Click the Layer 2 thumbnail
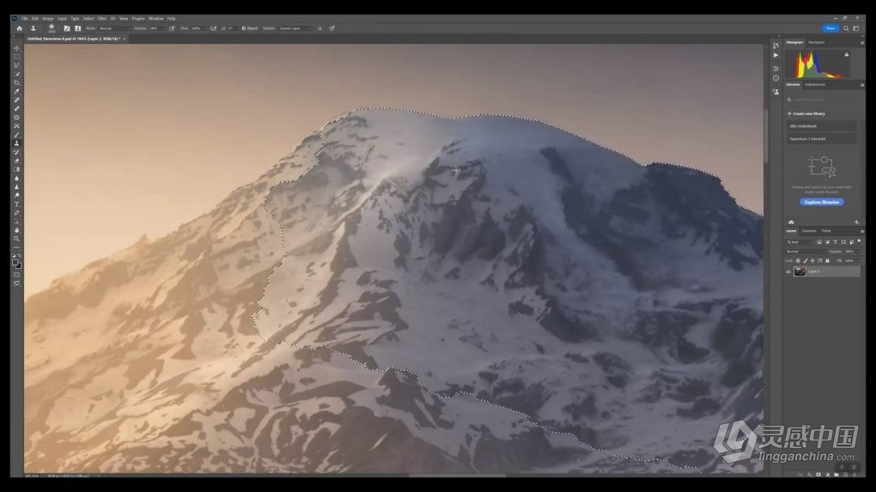The height and width of the screenshot is (492, 876). coord(800,272)
